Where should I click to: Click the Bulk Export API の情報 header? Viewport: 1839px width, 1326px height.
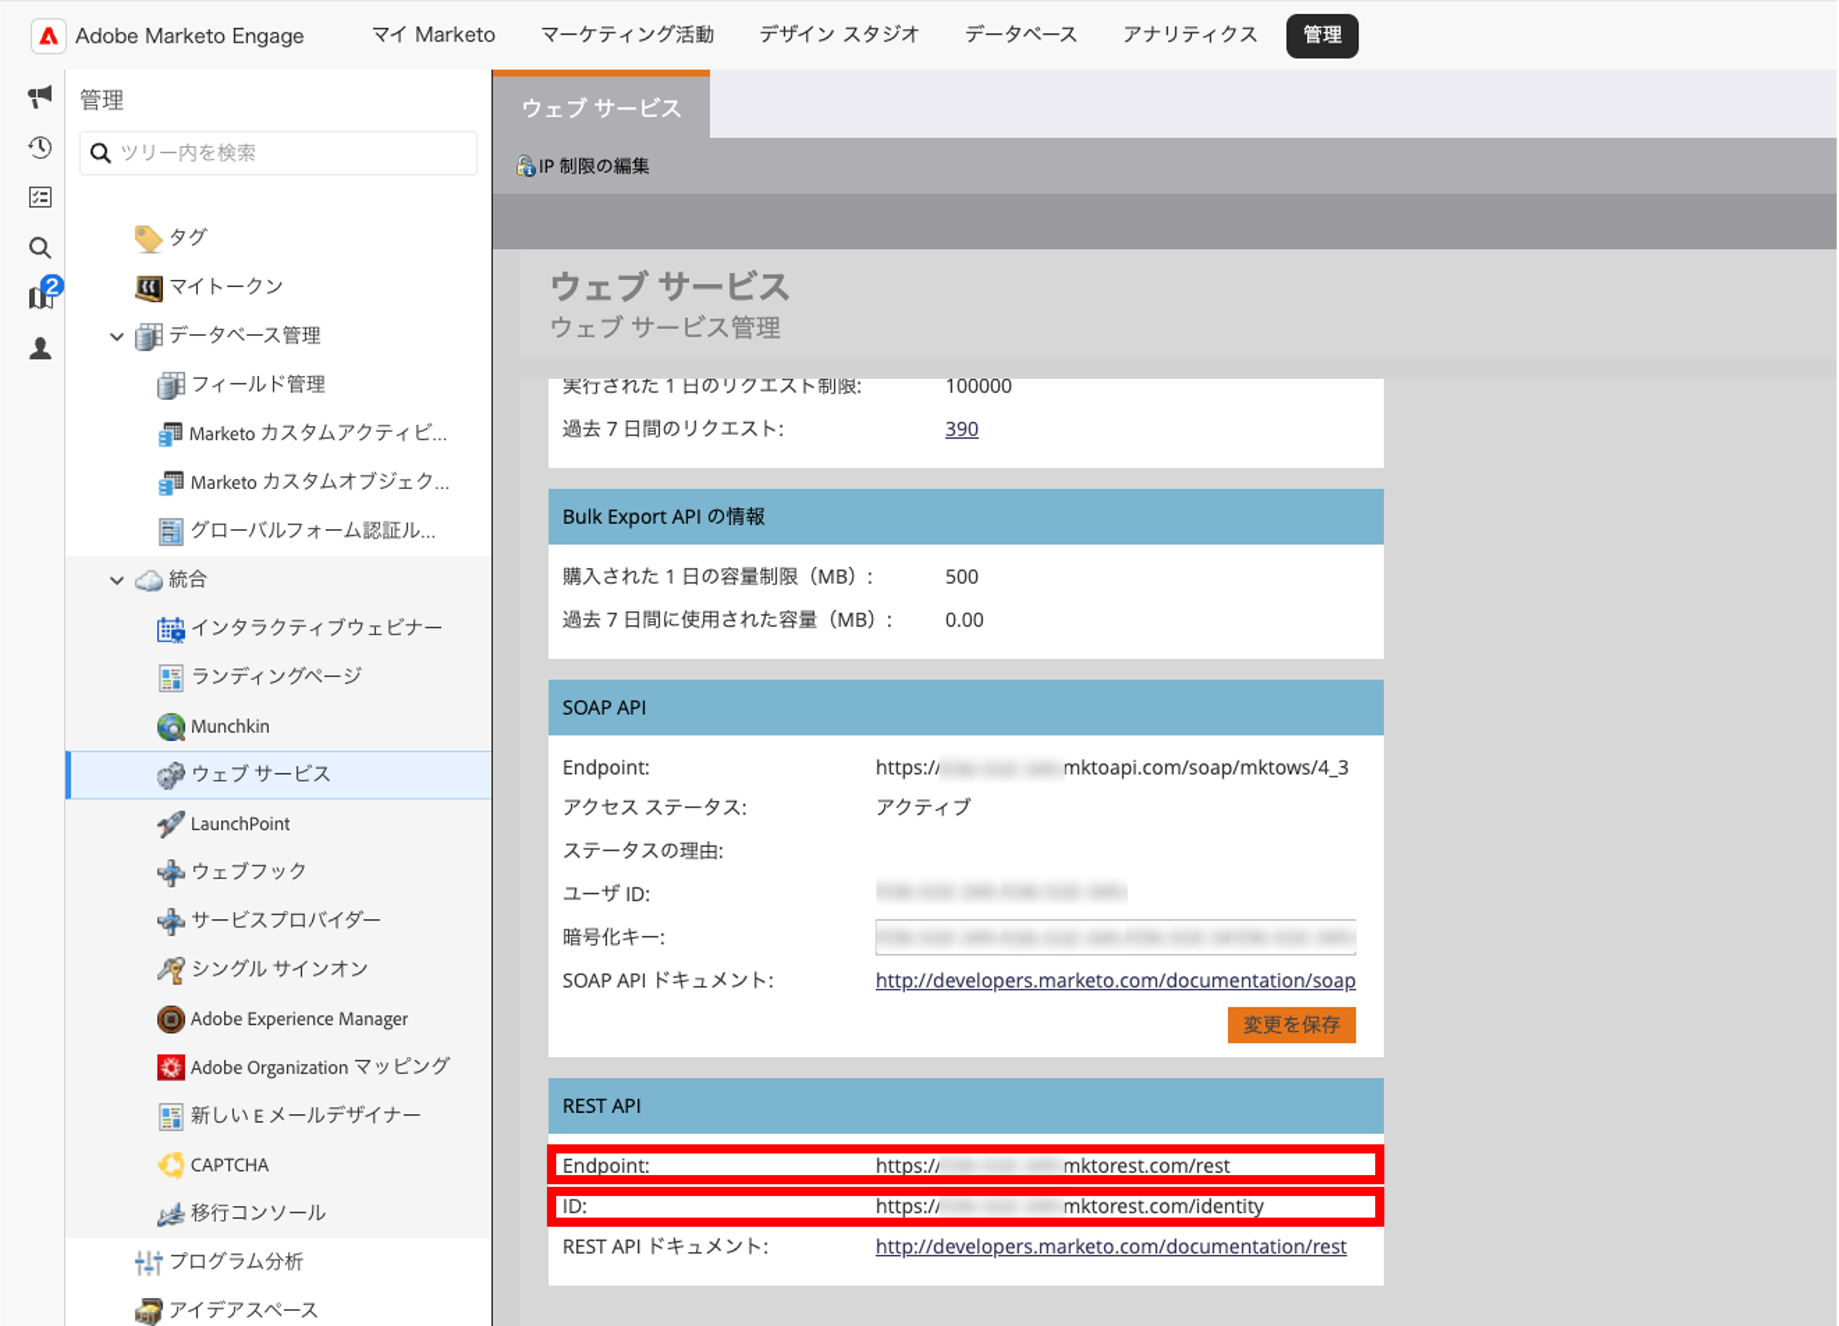pyautogui.click(x=965, y=517)
